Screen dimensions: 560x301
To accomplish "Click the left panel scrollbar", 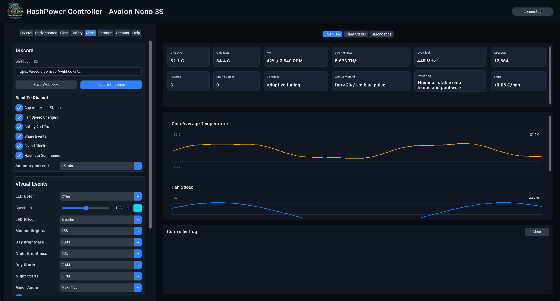I will tap(150, 135).
